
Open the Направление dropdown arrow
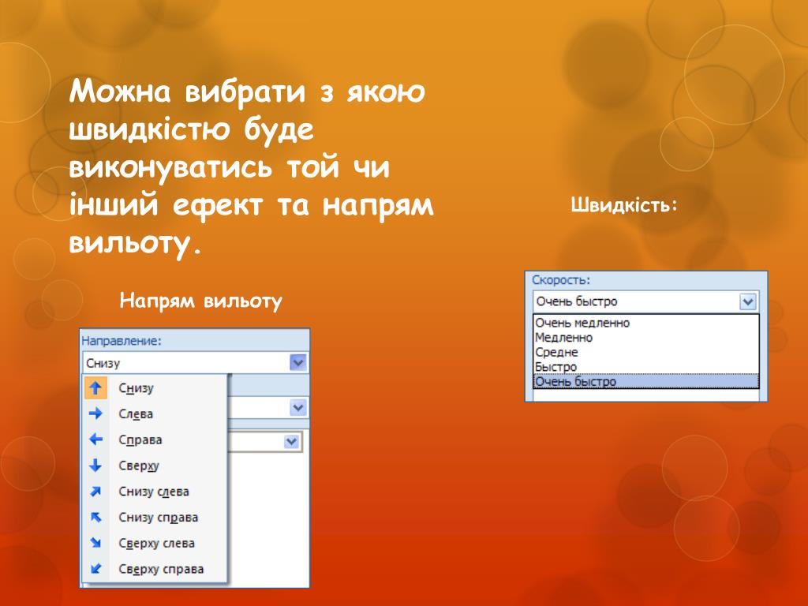coord(297,363)
